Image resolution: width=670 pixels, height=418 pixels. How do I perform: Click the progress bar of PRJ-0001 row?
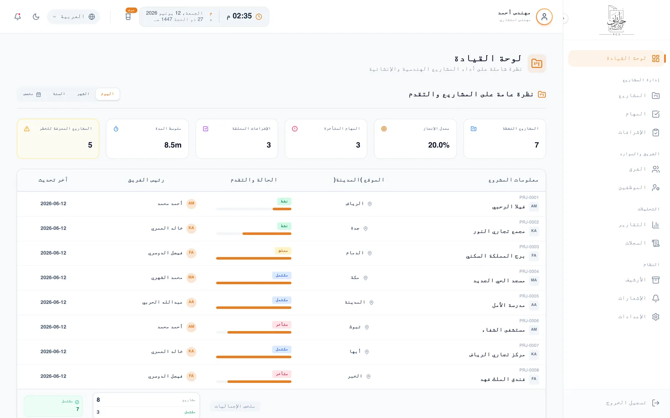point(254,209)
